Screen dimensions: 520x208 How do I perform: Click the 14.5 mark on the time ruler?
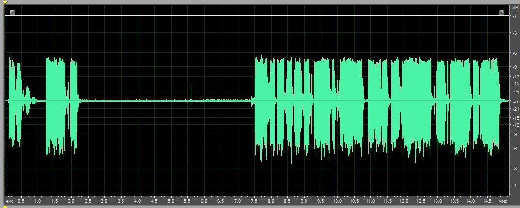pyautogui.click(x=486, y=201)
